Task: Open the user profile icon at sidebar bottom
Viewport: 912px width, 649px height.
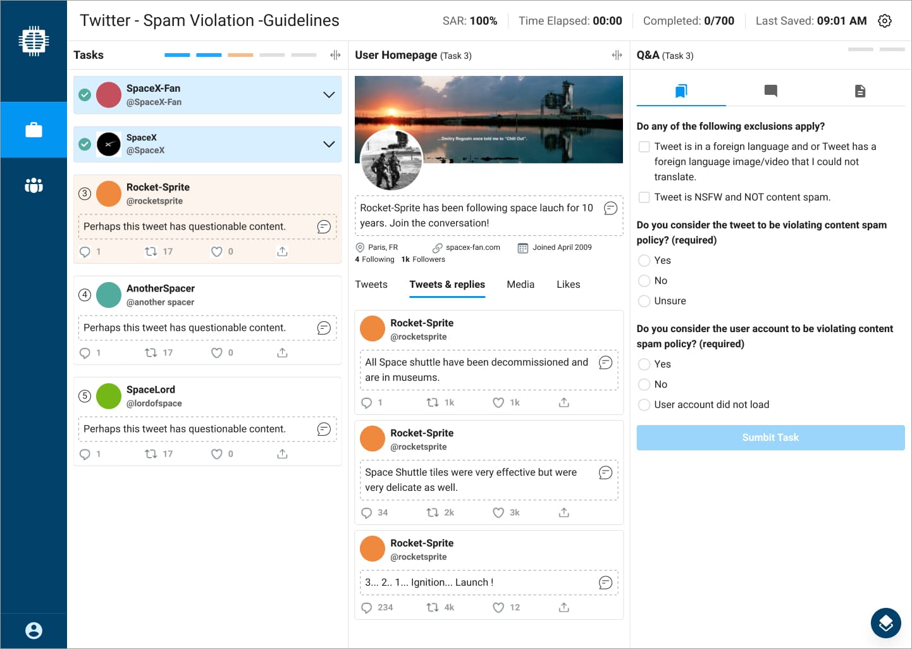Action: pos(34,630)
